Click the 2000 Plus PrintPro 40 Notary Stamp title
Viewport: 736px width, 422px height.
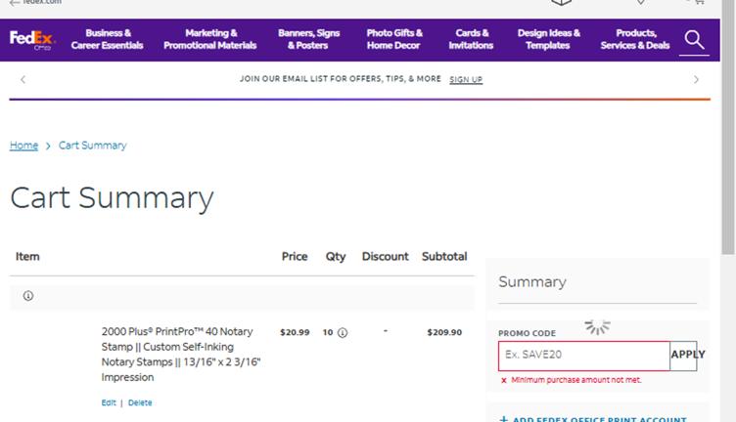pyautogui.click(x=181, y=355)
